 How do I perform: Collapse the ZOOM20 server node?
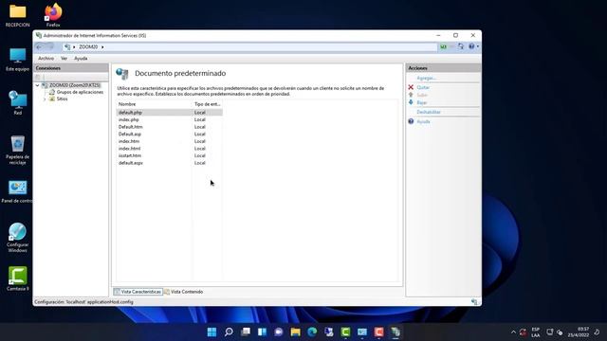coord(38,85)
